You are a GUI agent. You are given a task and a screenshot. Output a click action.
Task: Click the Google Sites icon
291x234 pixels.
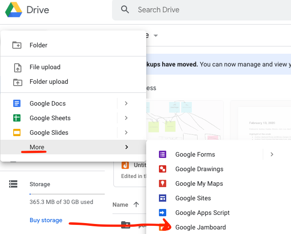(163, 198)
